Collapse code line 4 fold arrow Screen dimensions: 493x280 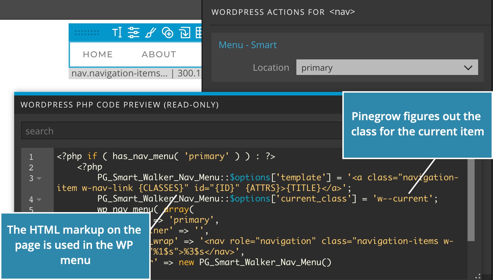click(39, 200)
